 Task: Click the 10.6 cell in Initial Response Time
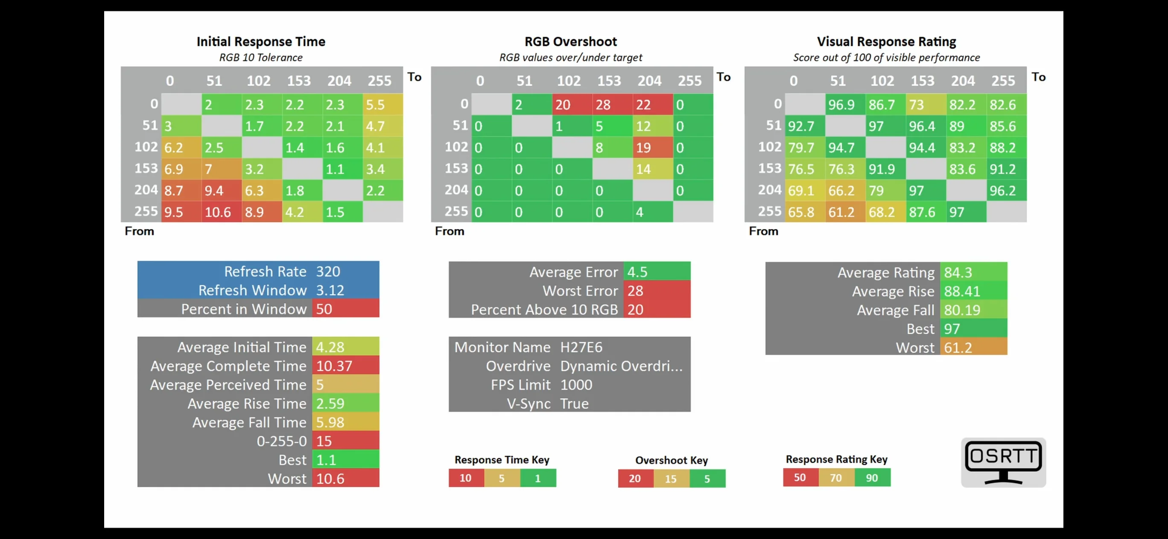pyautogui.click(x=221, y=212)
